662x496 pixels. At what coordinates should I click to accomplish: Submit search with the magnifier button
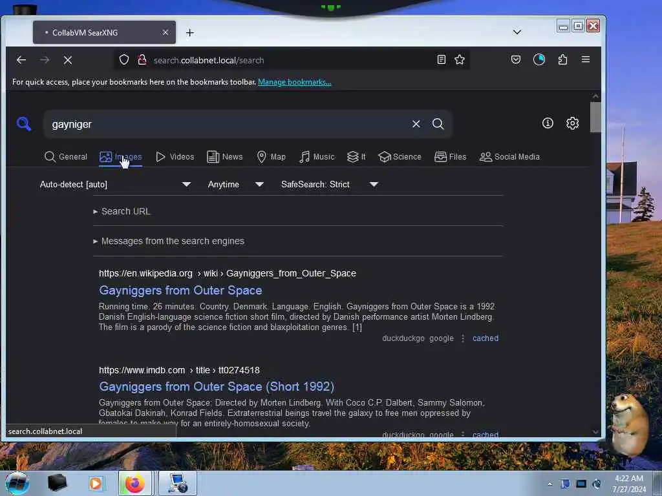(x=438, y=123)
